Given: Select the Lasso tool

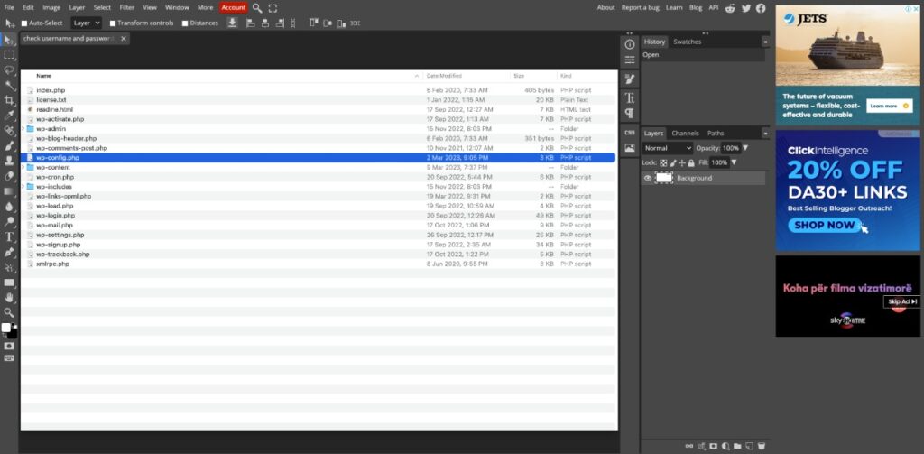Looking at the screenshot, I should (9, 70).
